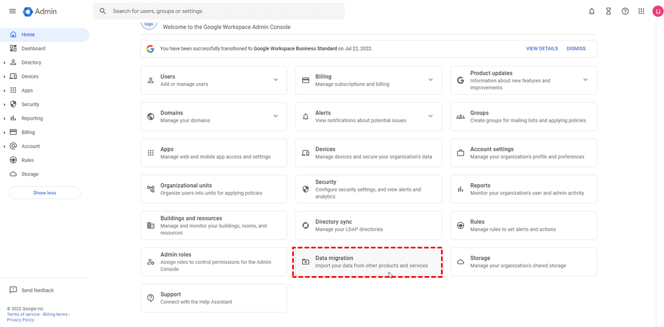Click the Rules icon in sidebar

pos(13,160)
